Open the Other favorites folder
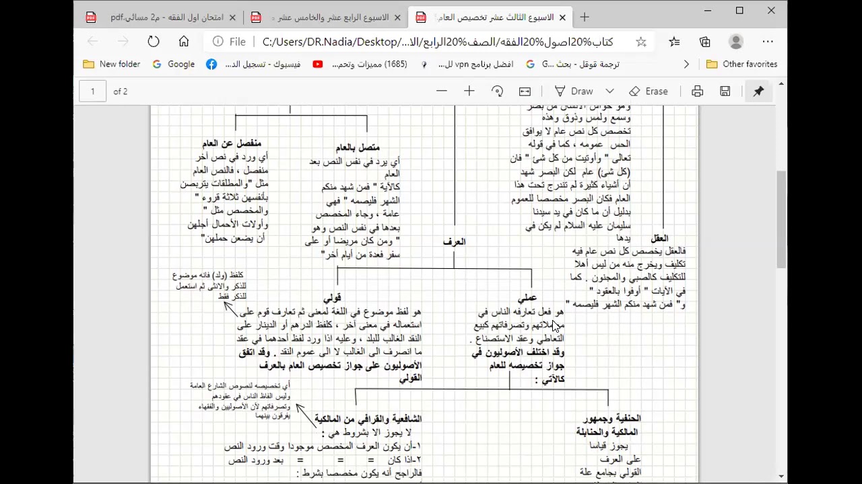The width and height of the screenshot is (862, 484). [x=741, y=65]
